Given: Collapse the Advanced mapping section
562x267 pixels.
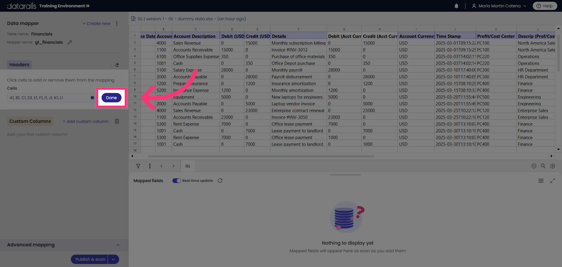Looking at the screenshot, I should point(118,245).
